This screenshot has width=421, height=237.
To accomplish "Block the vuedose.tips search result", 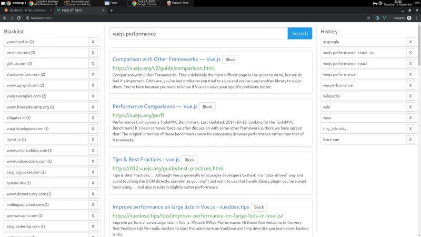I will click(259, 207).
